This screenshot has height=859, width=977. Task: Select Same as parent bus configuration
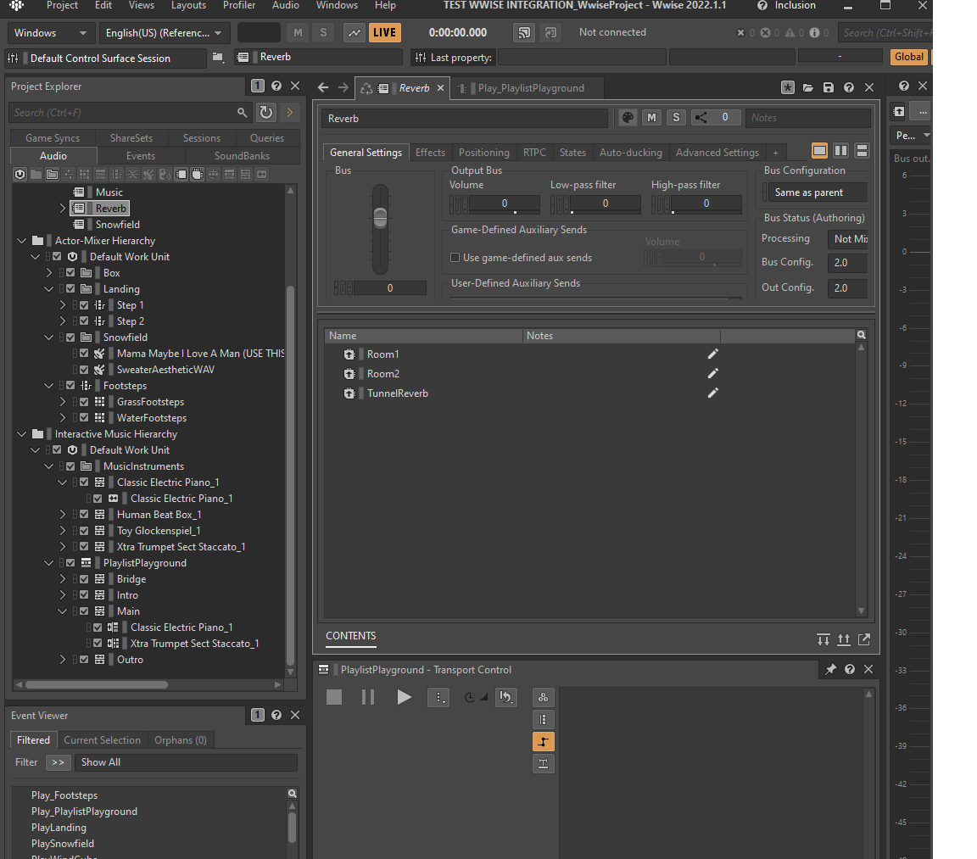pos(816,192)
